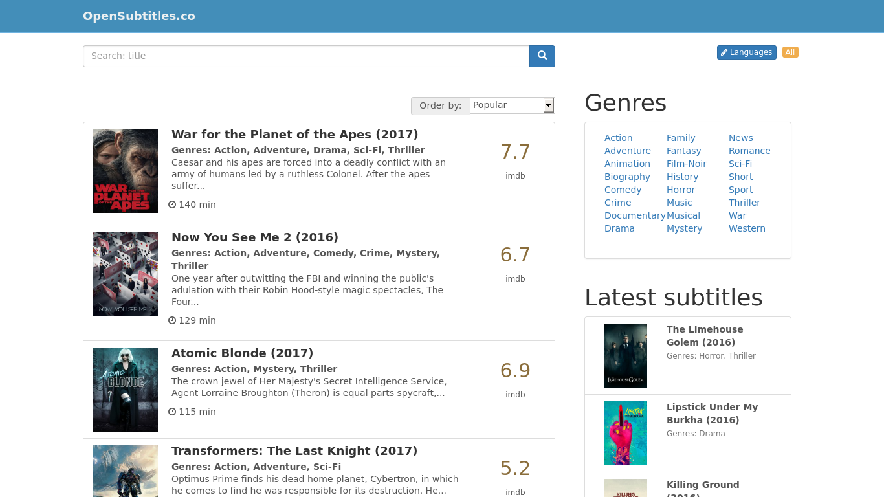
Task: Open the Atomic Blonde poster thumbnail
Action: pos(126,390)
